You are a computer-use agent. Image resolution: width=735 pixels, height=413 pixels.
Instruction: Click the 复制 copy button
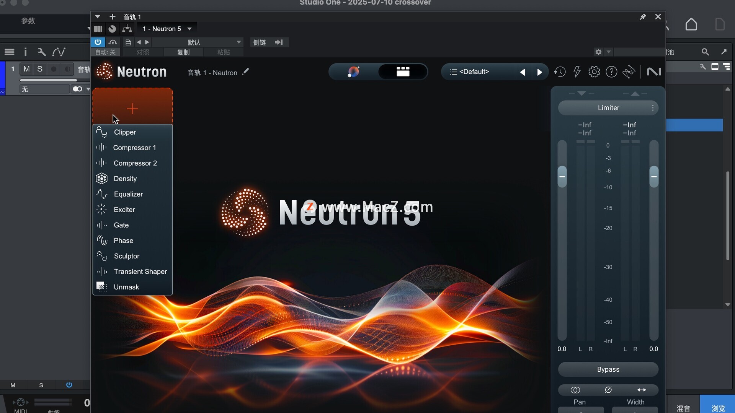[183, 52]
